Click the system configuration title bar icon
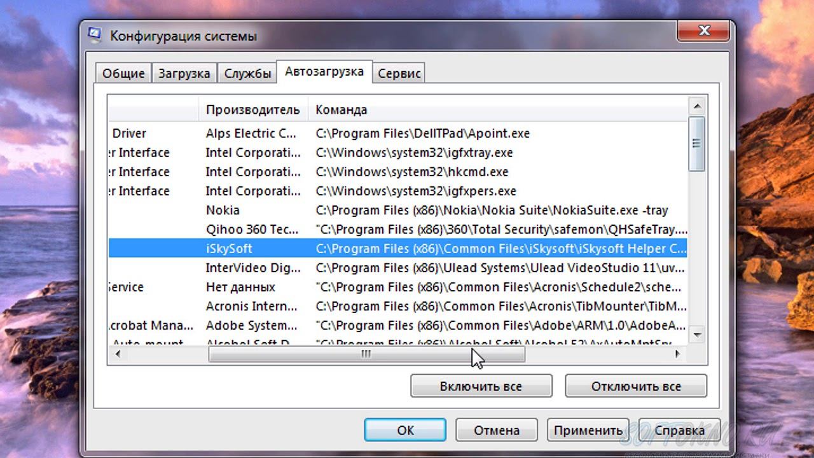This screenshot has width=814, height=458. pos(95,35)
